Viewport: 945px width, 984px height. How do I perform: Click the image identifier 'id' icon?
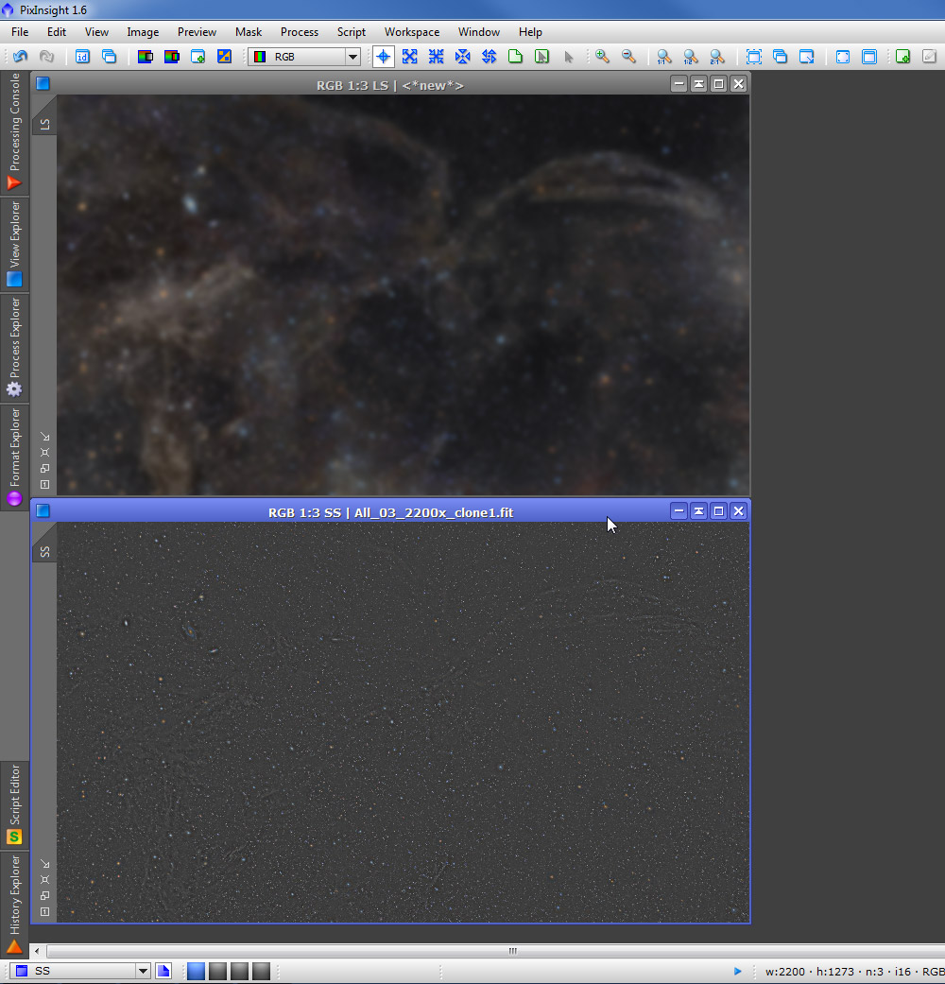(82, 57)
